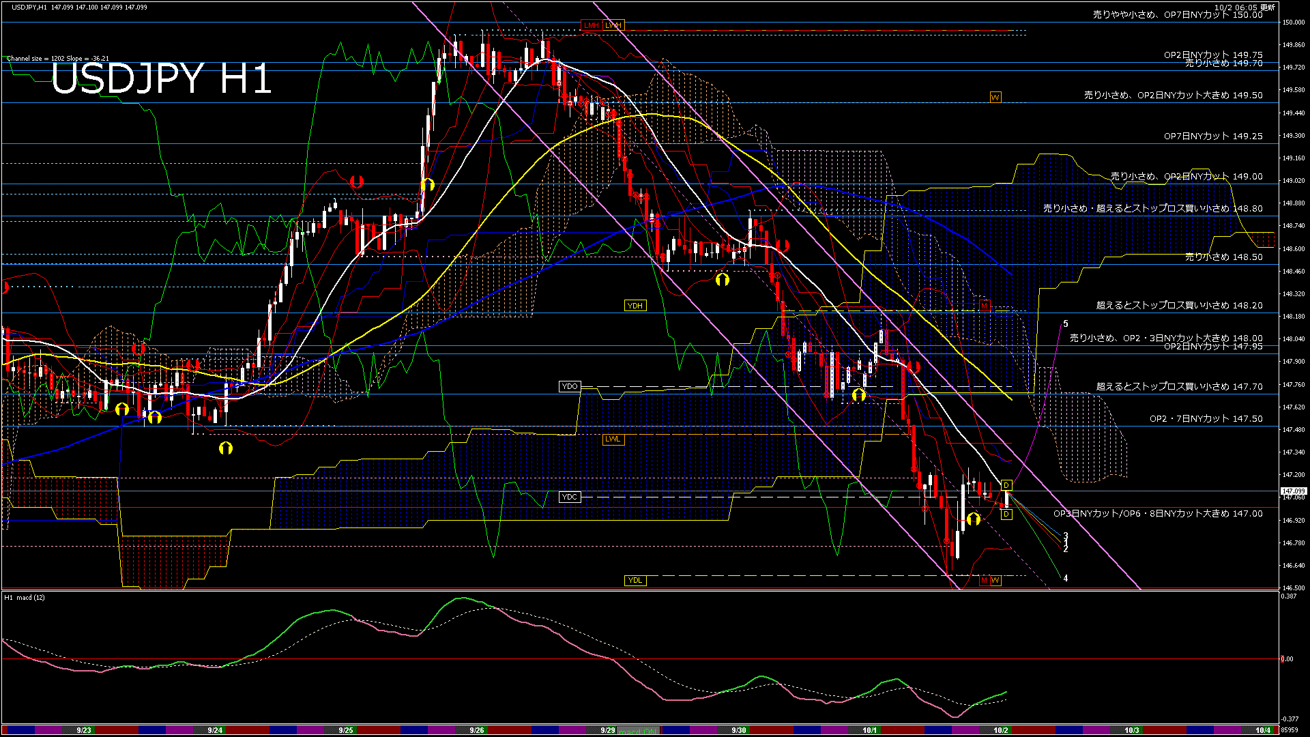Click the orange W box near 149.50 line

coord(995,98)
